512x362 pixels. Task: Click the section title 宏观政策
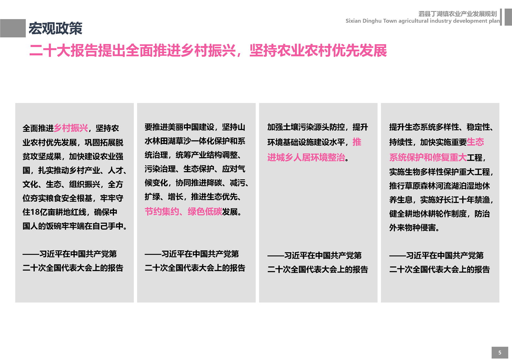[x=55, y=28]
